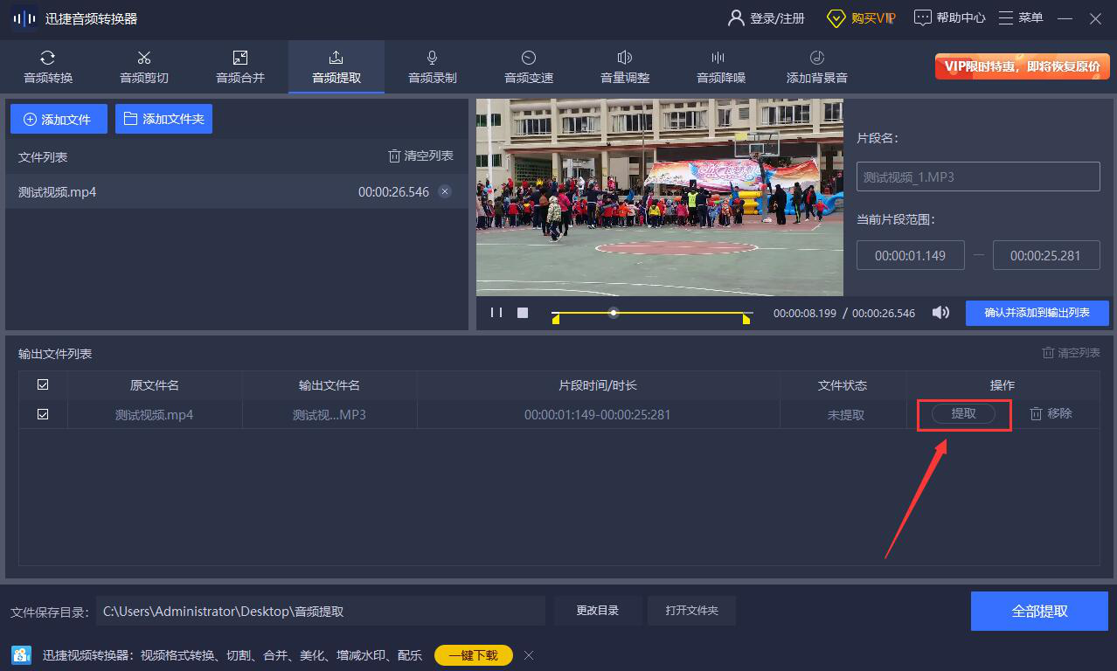The width and height of the screenshot is (1117, 671).
Task: Select the 音量调整 volume adjust tool
Action: 625,67
